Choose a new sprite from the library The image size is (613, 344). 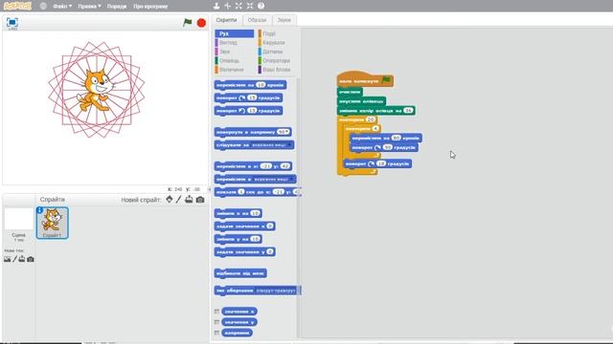(x=170, y=200)
